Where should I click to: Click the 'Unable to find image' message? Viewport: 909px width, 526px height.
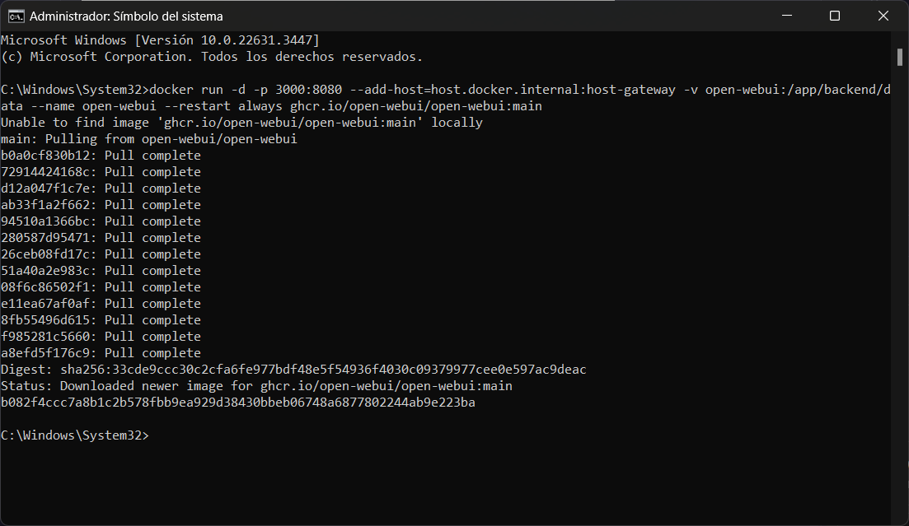coord(241,123)
